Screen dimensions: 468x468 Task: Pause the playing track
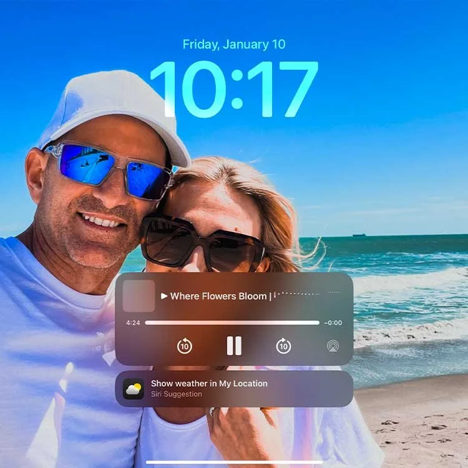(234, 346)
